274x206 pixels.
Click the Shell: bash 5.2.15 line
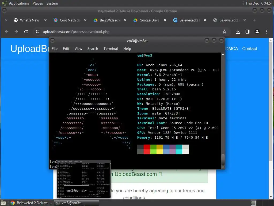pos(156,89)
